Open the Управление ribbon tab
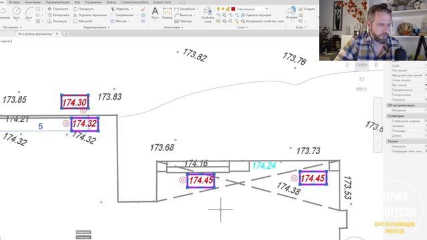 pos(93,2)
